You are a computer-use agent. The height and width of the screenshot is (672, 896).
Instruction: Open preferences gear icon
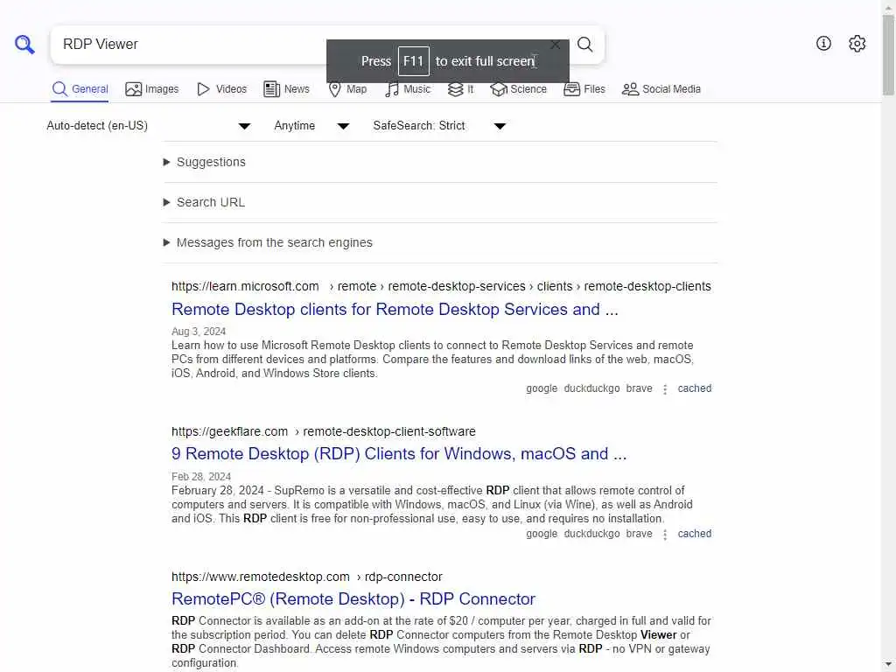tap(857, 44)
